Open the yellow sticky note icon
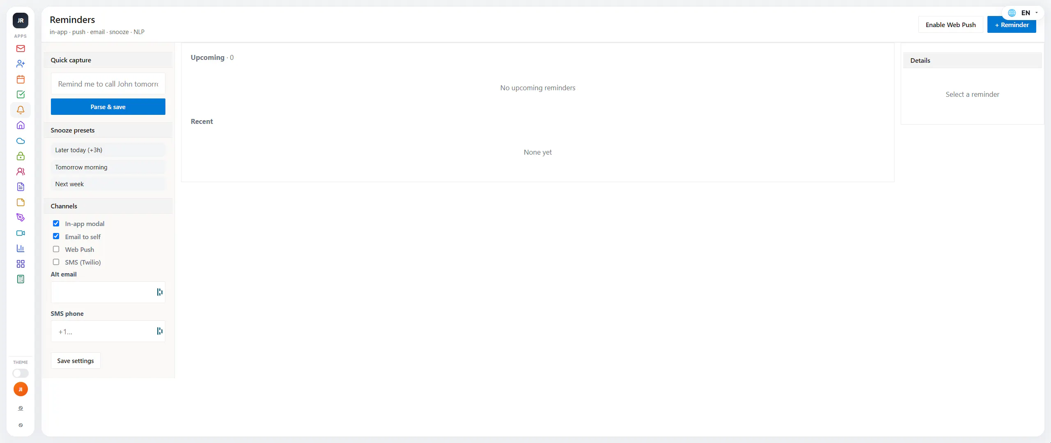Image resolution: width=1051 pixels, height=443 pixels. (21, 202)
